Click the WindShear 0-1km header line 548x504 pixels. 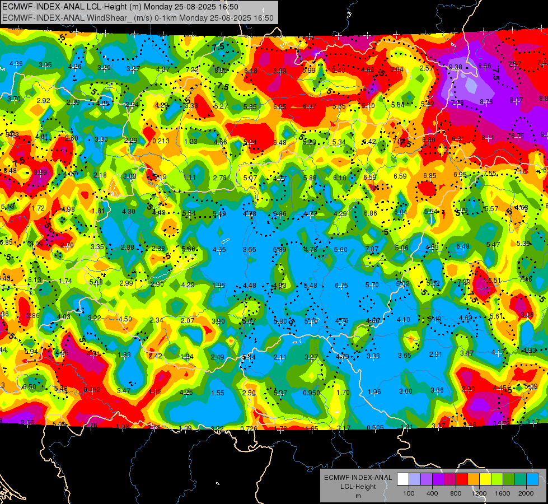tap(138, 18)
